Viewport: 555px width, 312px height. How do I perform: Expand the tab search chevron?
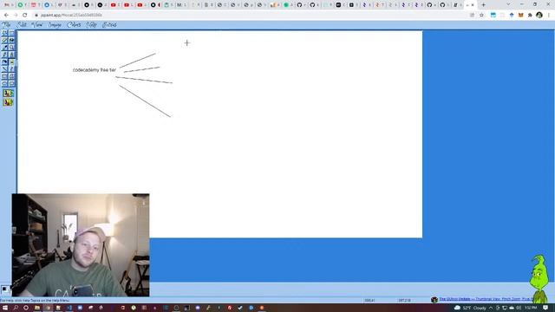(x=508, y=4)
